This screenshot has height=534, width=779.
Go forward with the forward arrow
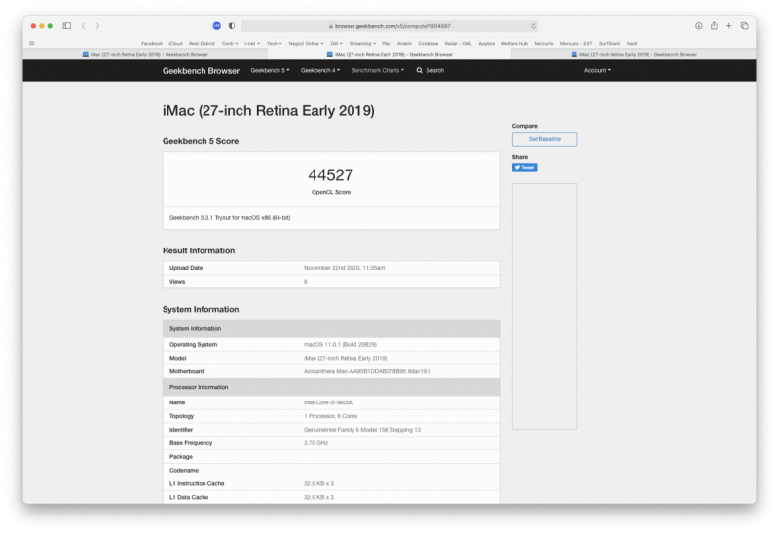(97, 26)
